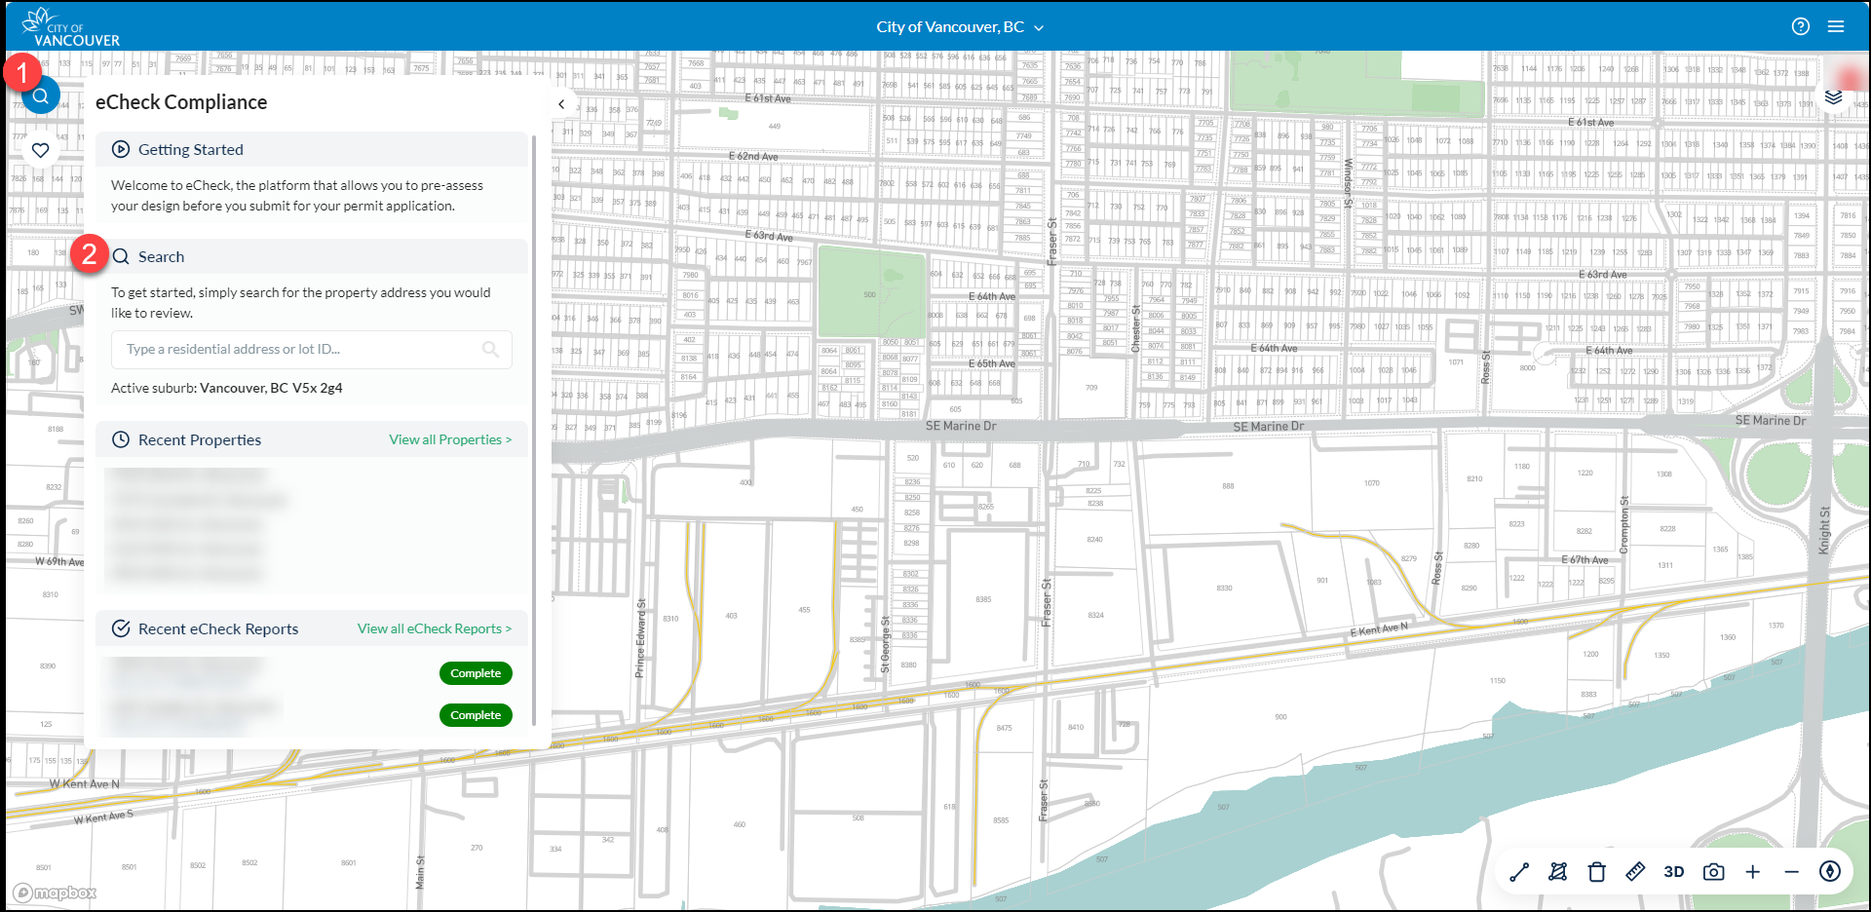Image resolution: width=1871 pixels, height=912 pixels.
Task: Open View all Properties link
Action: 450,439
